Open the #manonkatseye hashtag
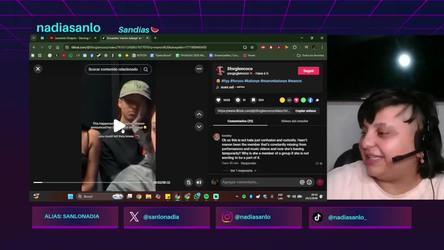 (x=274, y=81)
